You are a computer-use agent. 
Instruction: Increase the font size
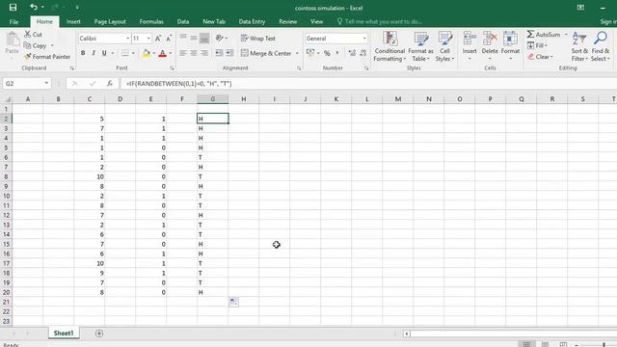[158, 39]
